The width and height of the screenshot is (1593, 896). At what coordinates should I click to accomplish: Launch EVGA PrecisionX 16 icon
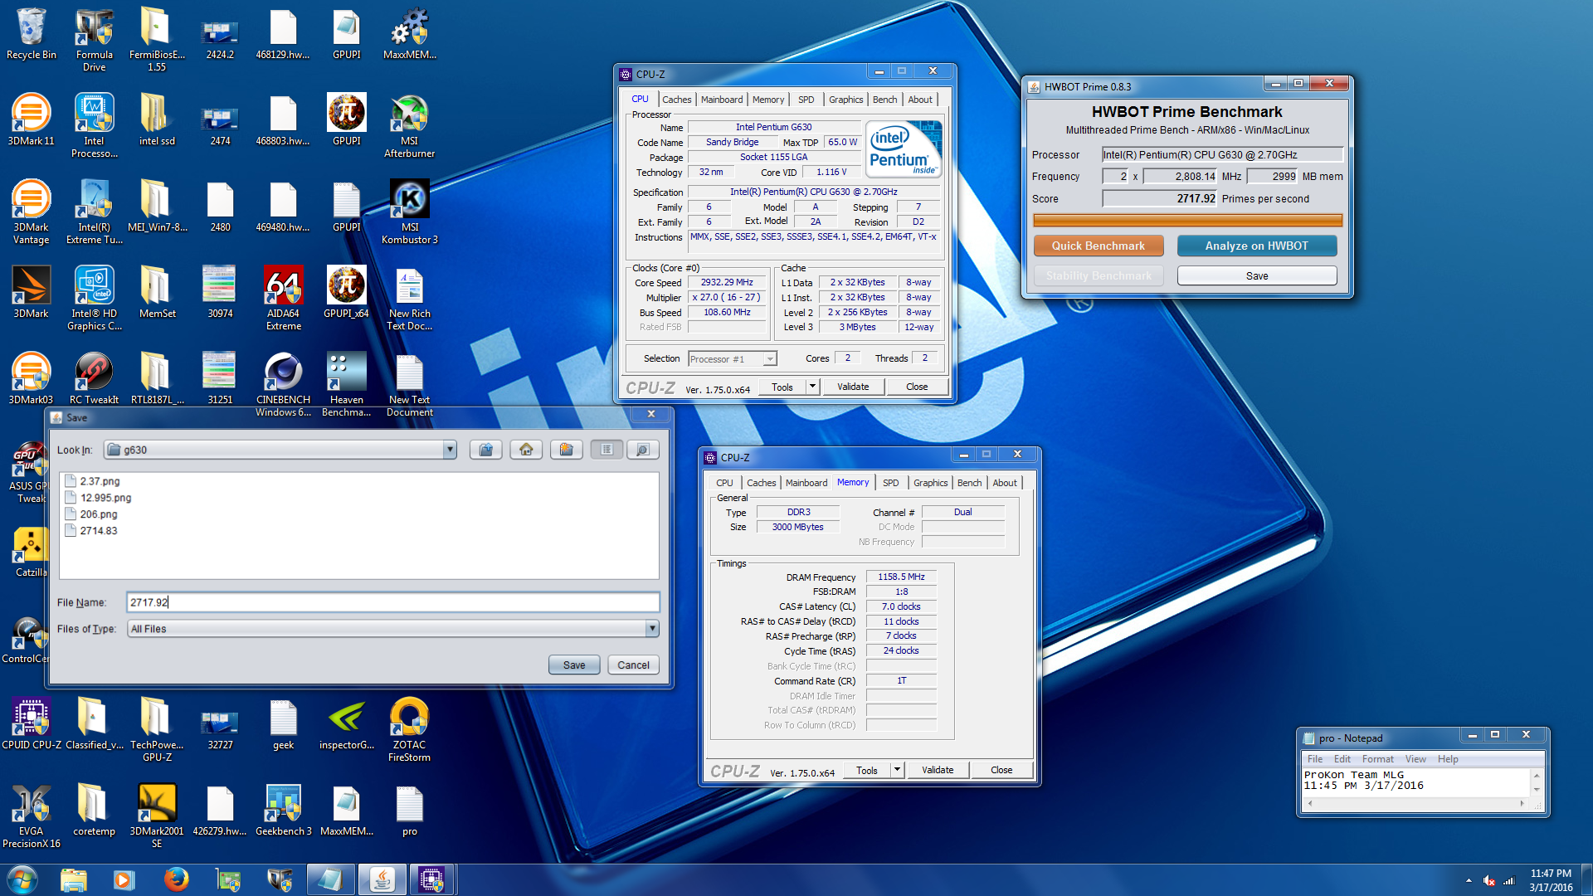click(32, 816)
